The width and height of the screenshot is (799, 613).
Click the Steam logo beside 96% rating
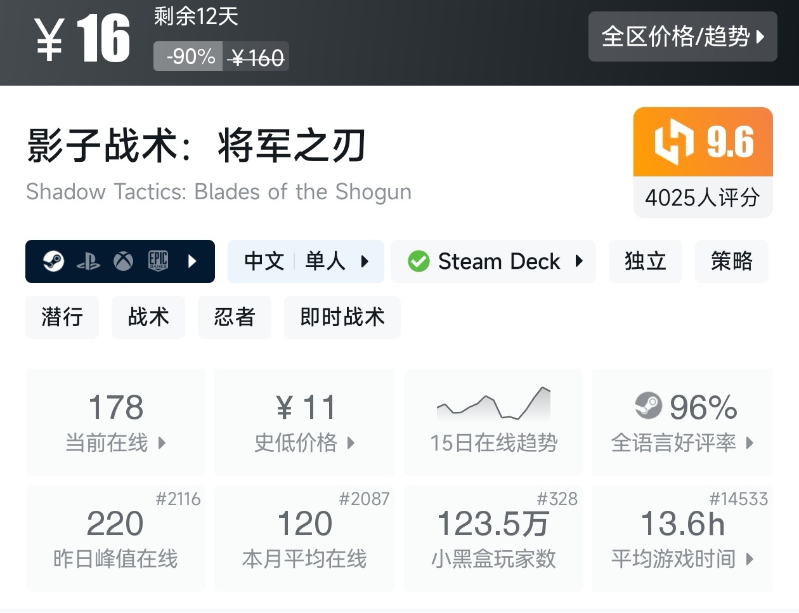pyautogui.click(x=648, y=406)
